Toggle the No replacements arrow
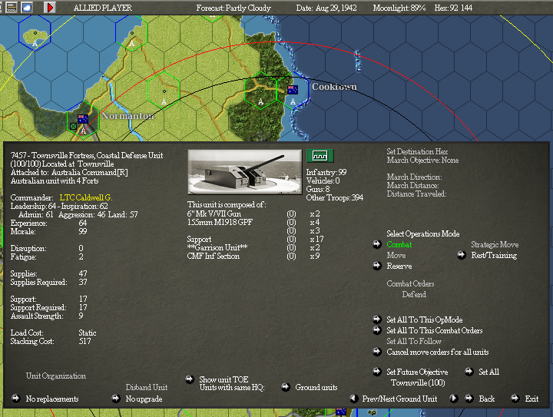The image size is (553, 417). click(16, 399)
